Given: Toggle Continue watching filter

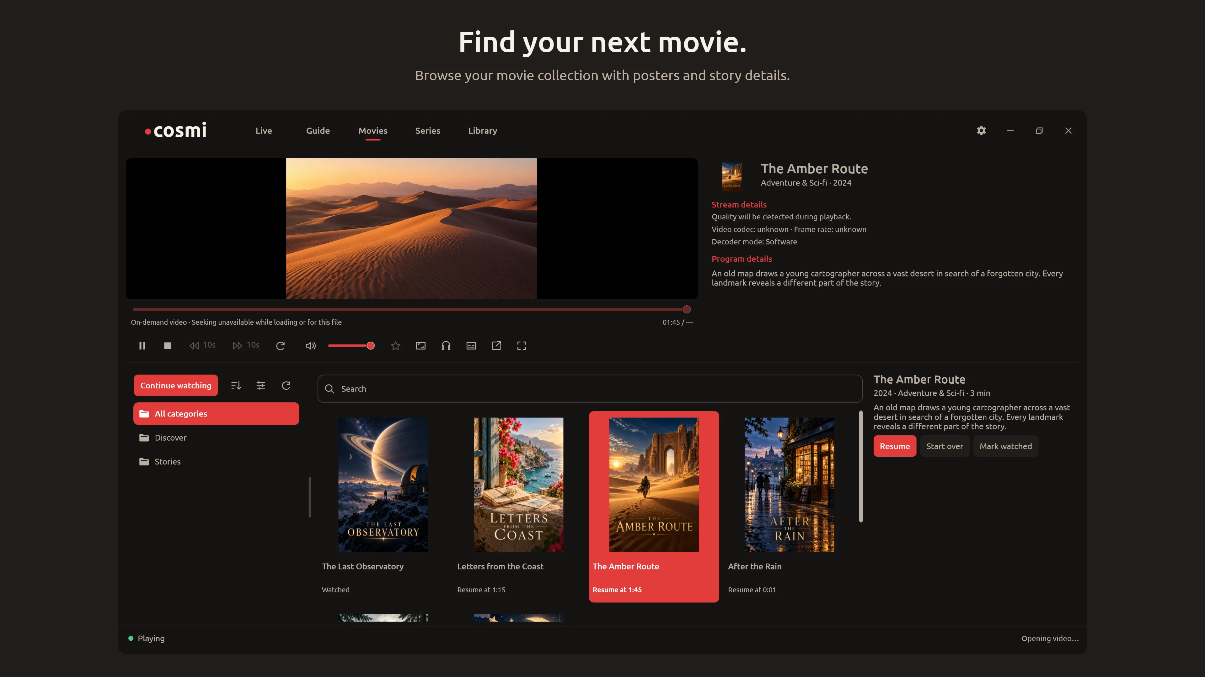Looking at the screenshot, I should (x=176, y=386).
